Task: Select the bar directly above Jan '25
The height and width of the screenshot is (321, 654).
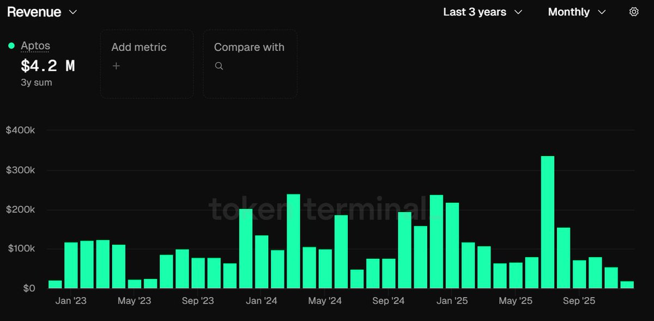Action: (x=452, y=245)
